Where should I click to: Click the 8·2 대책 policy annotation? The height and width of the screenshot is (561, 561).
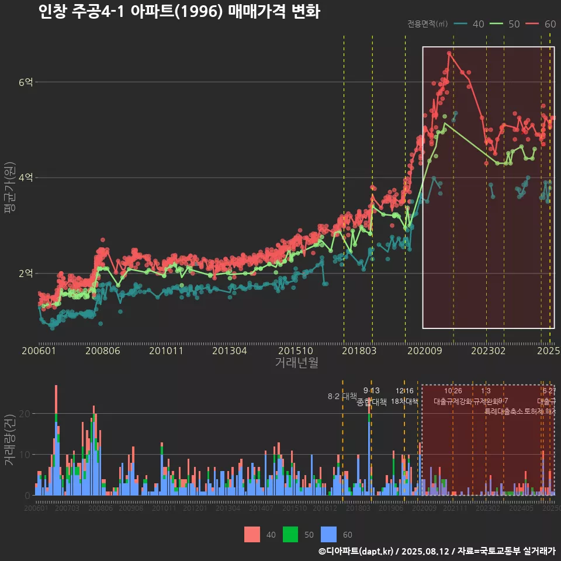coord(342,396)
